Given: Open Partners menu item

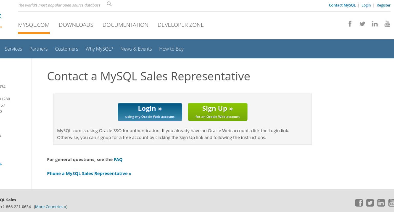Looking at the screenshot, I should [38, 49].
